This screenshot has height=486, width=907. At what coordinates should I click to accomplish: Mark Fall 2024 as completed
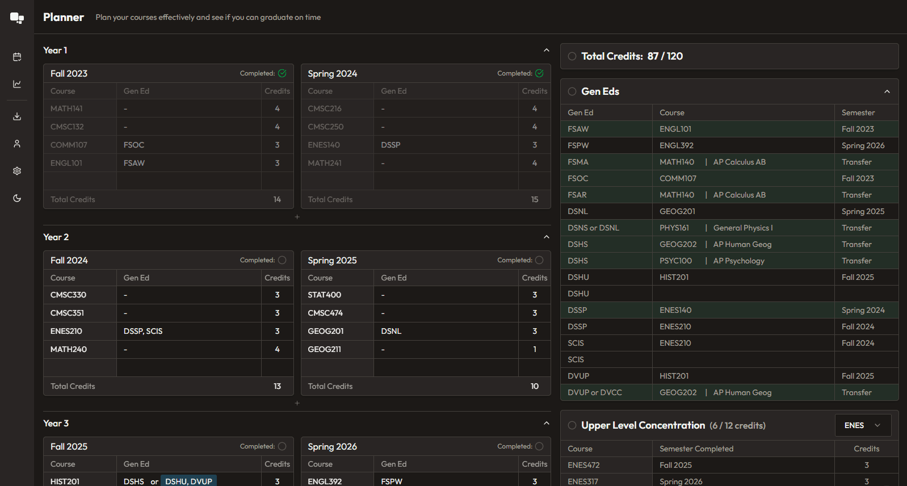tap(282, 260)
